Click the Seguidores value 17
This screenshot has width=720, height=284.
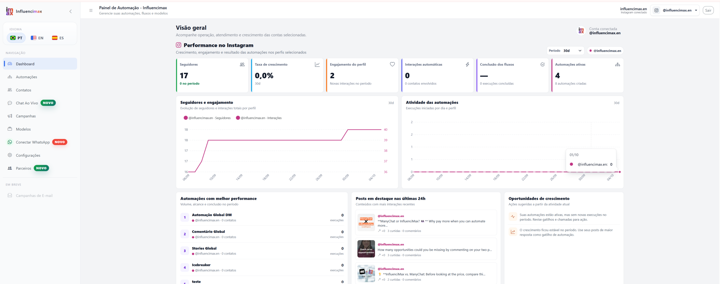tap(184, 76)
